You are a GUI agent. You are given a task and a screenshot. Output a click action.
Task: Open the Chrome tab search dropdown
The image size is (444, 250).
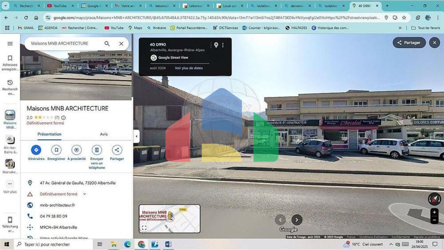click(x=5, y=6)
